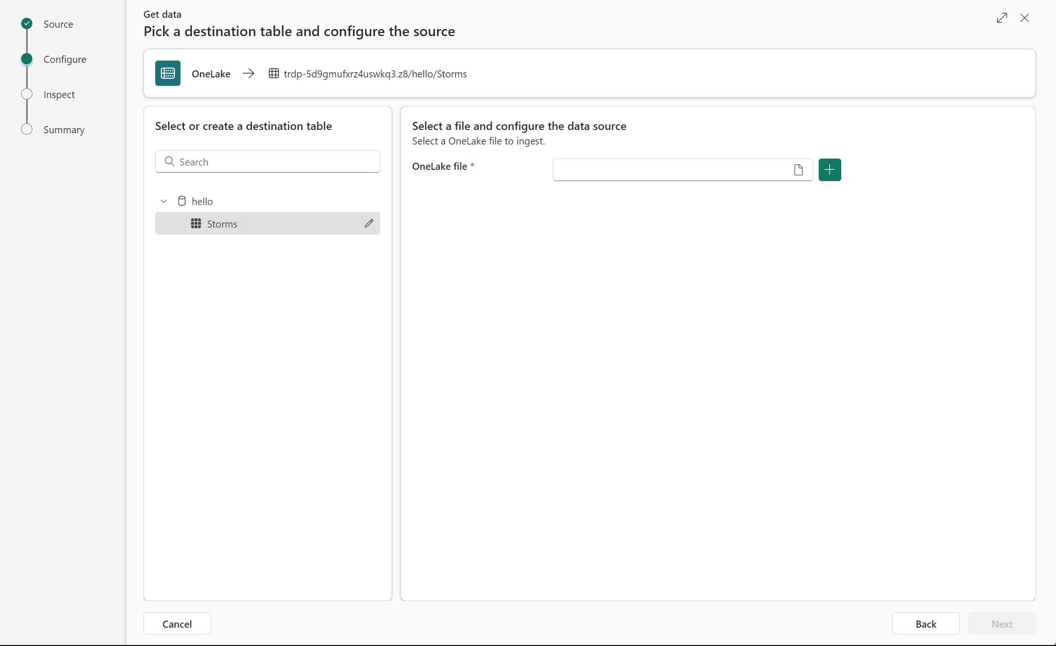The height and width of the screenshot is (646, 1056).
Task: Search for a destination table
Action: [267, 161]
